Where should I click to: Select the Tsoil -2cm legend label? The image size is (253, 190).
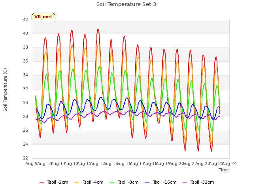click(58, 182)
